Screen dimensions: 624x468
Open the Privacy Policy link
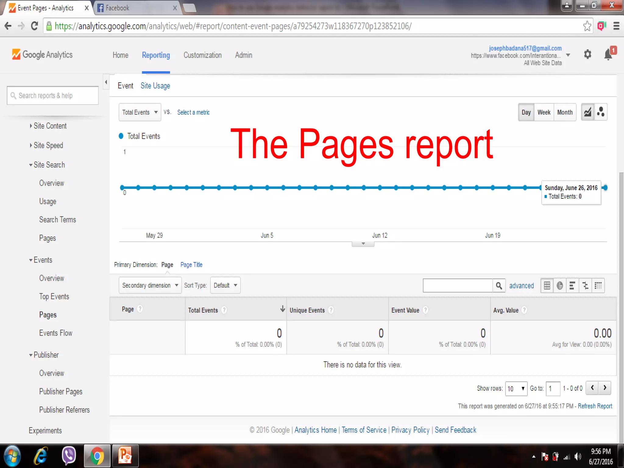point(410,430)
